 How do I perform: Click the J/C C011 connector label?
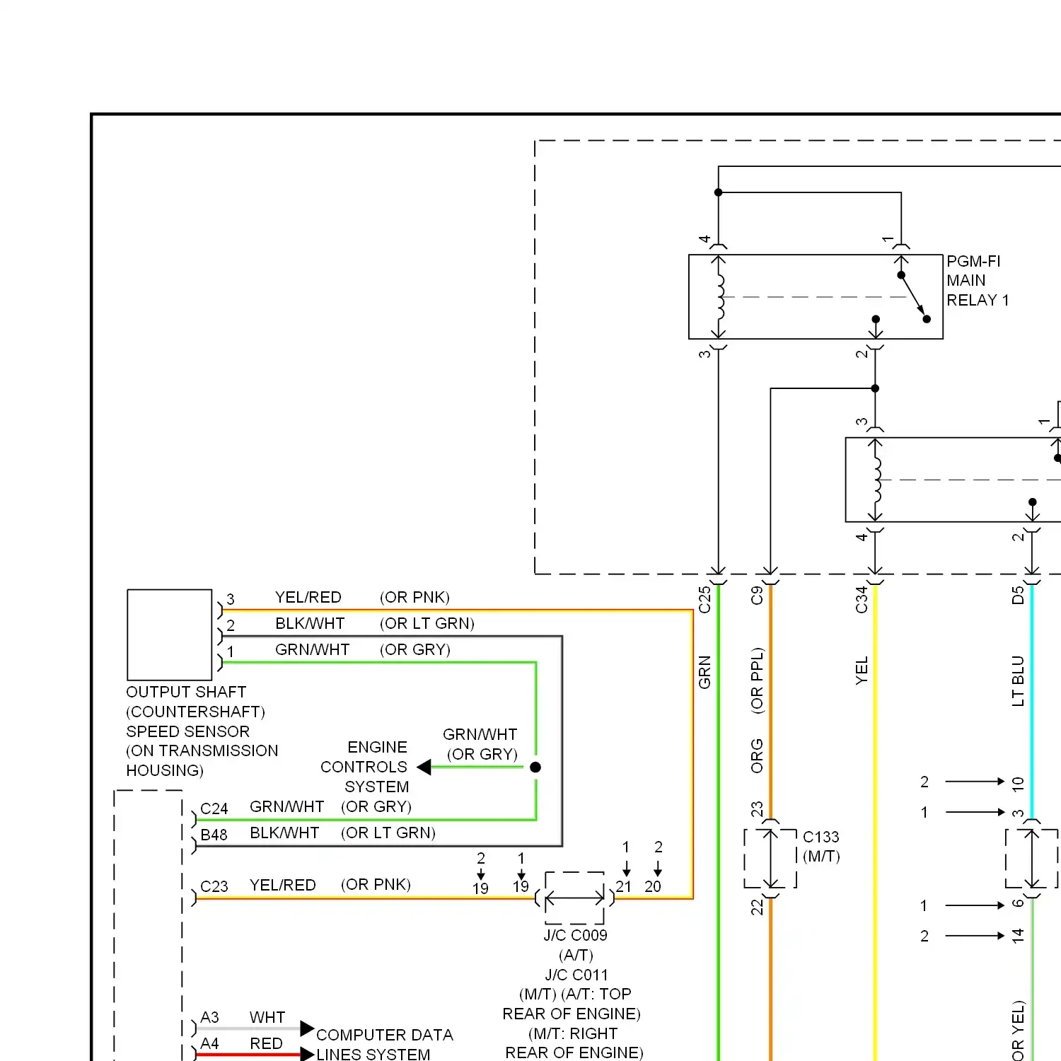576,975
